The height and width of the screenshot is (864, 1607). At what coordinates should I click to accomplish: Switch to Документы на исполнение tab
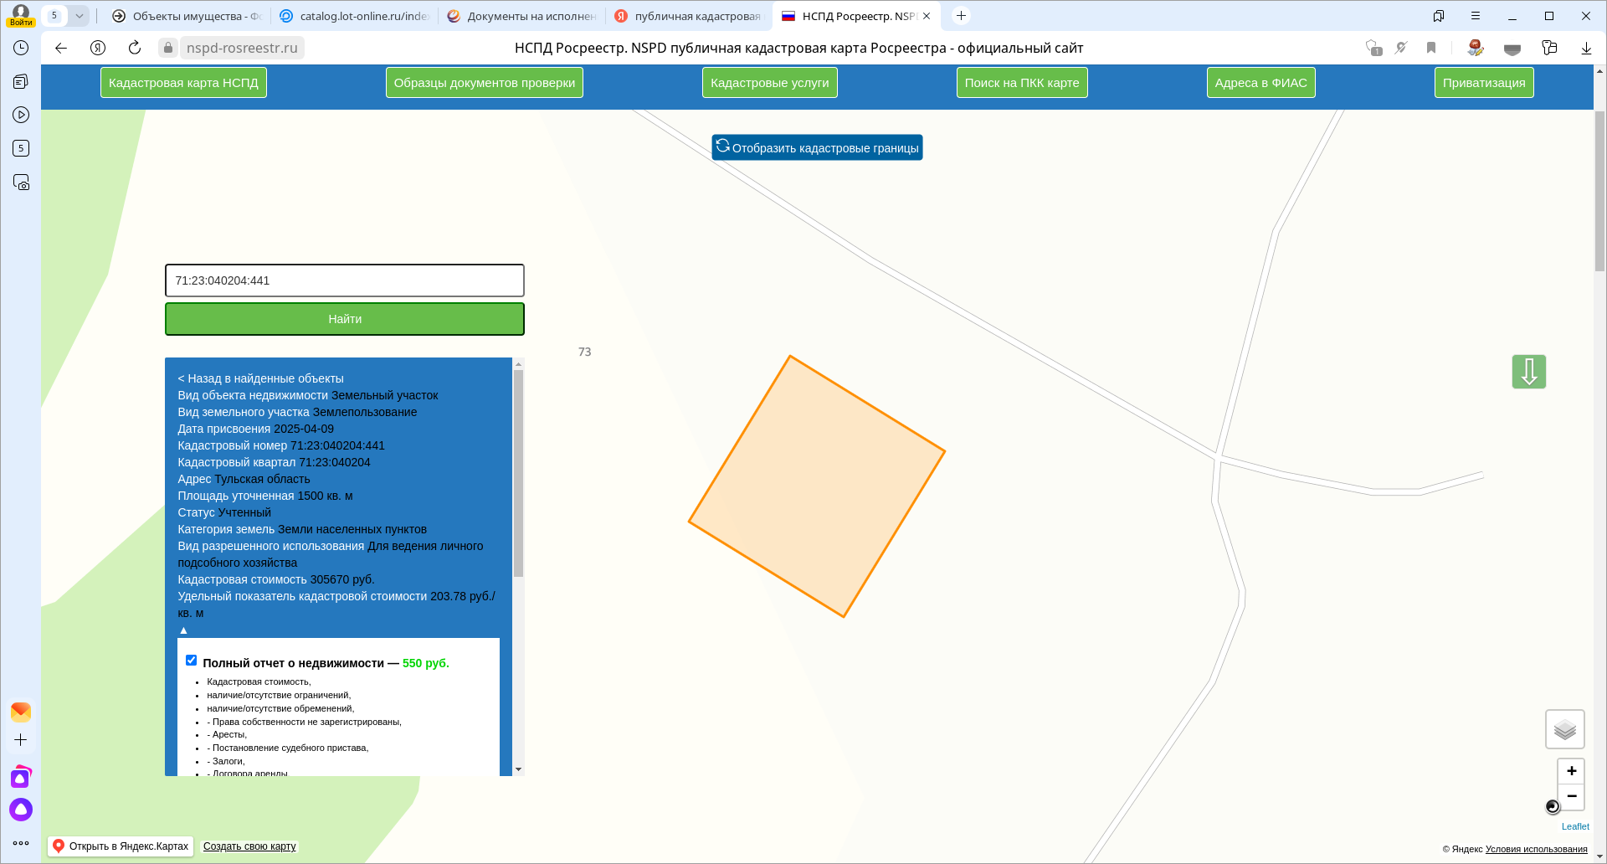(522, 16)
